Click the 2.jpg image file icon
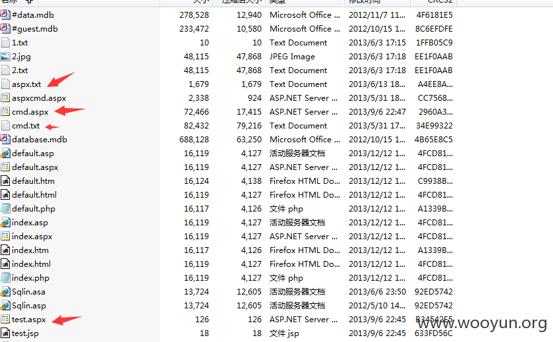The width and height of the screenshot is (553, 342). tap(5, 57)
